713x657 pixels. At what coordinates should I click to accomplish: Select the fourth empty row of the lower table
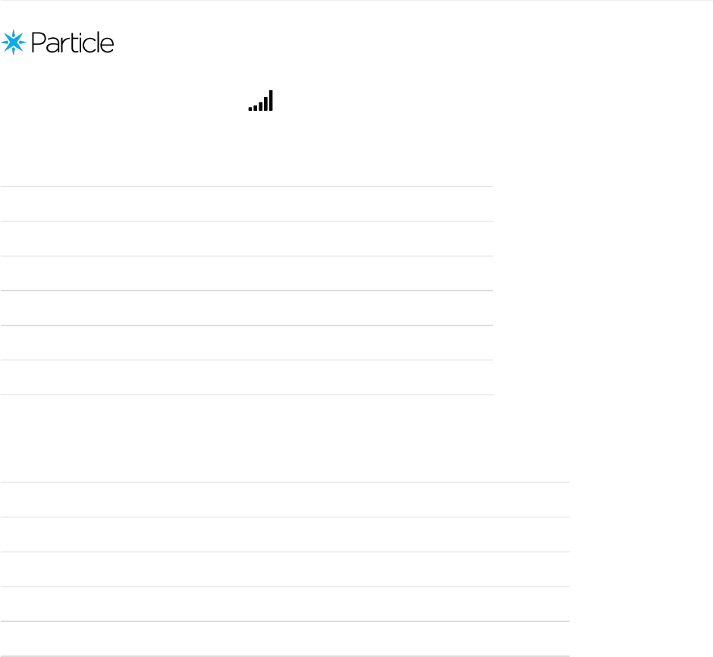pos(285,604)
